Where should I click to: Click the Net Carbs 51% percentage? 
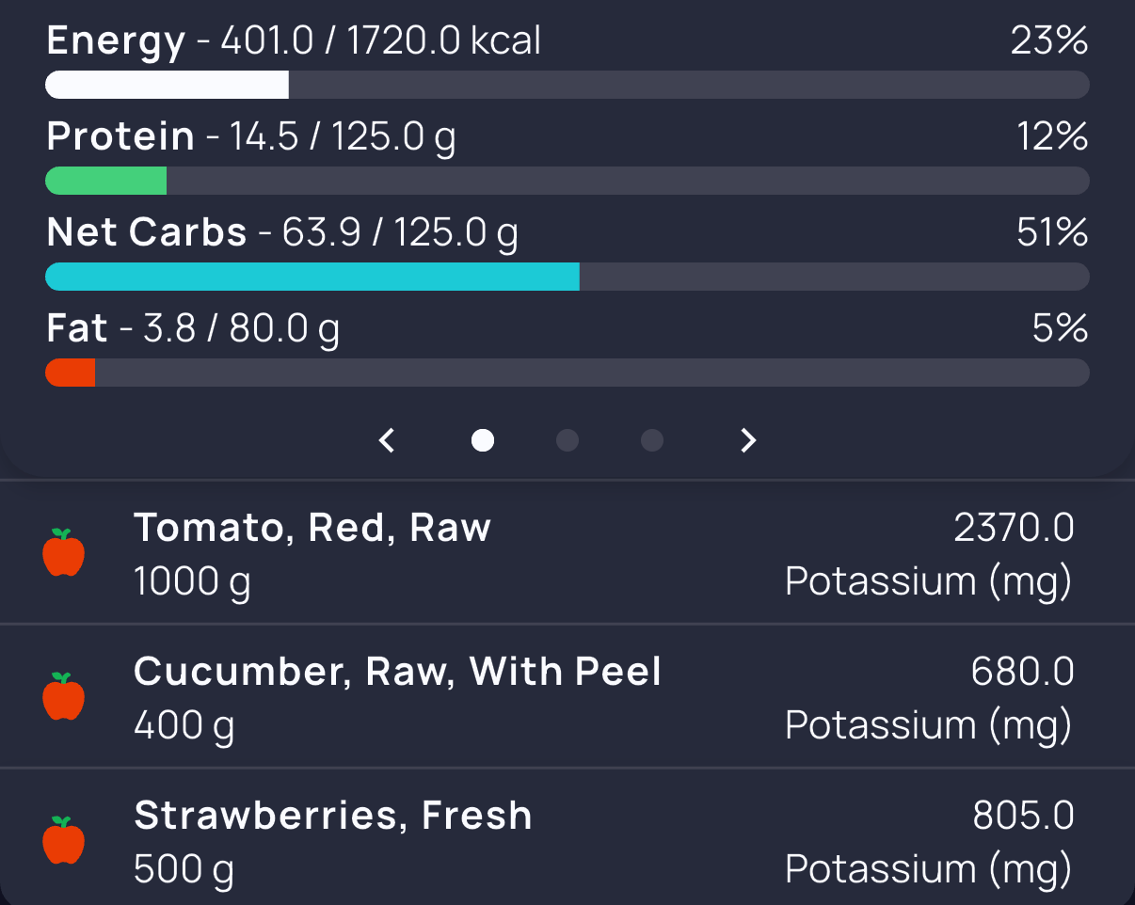coord(1052,232)
